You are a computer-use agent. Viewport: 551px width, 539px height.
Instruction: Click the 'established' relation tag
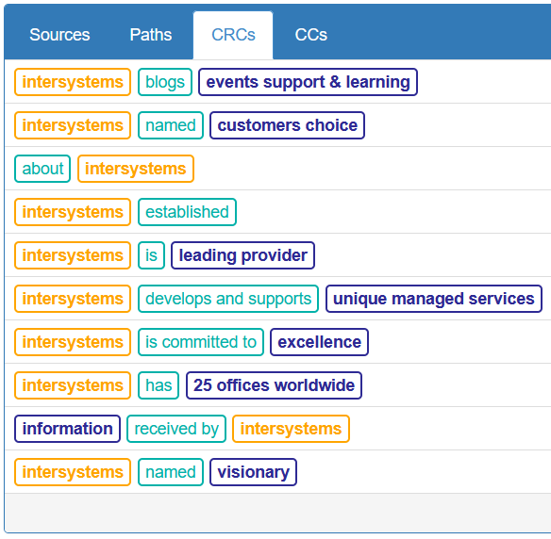click(x=187, y=212)
